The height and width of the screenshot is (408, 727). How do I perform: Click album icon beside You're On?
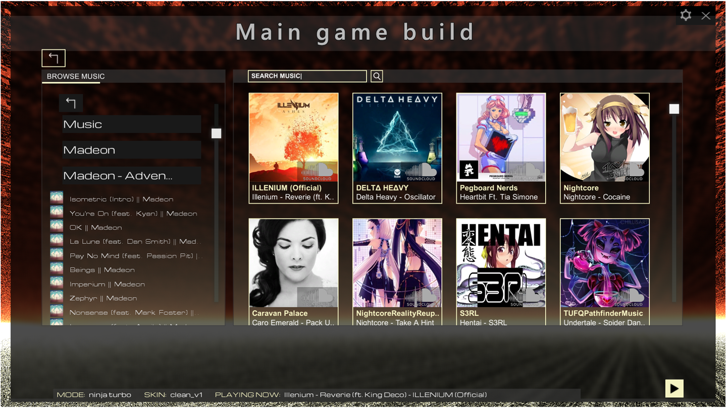[57, 212]
